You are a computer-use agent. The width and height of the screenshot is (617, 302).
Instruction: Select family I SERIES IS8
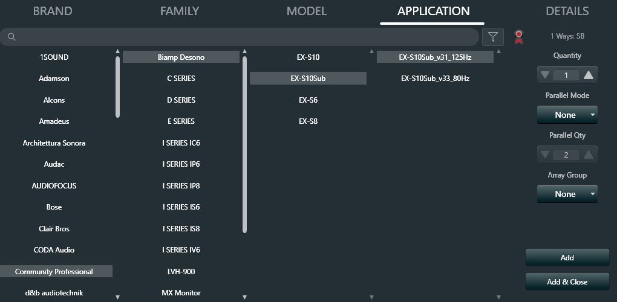coord(181,228)
